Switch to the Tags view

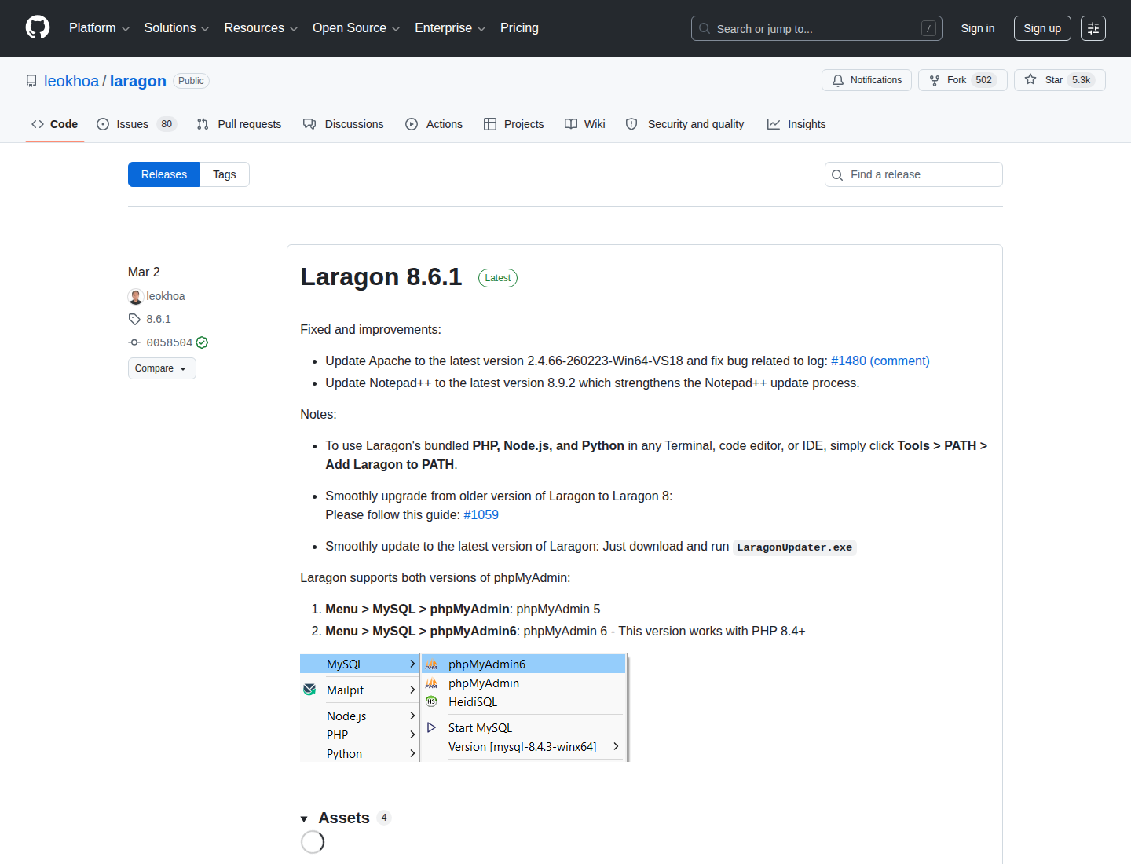(225, 174)
